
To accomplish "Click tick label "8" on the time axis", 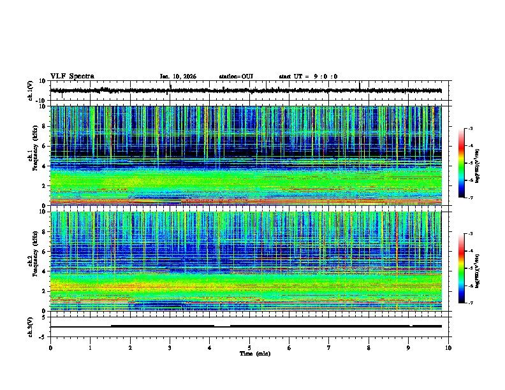I will pyautogui.click(x=369, y=348).
